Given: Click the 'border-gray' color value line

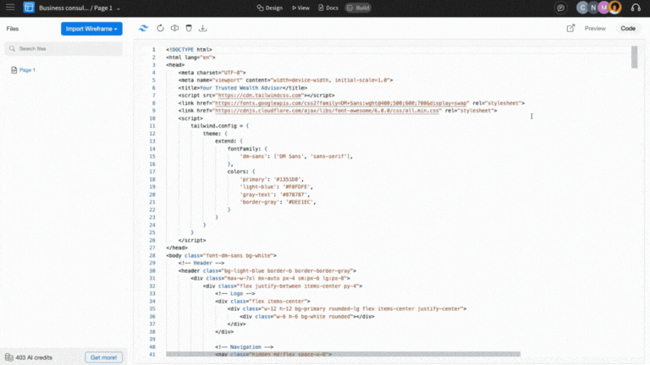Looking at the screenshot, I should (278, 202).
